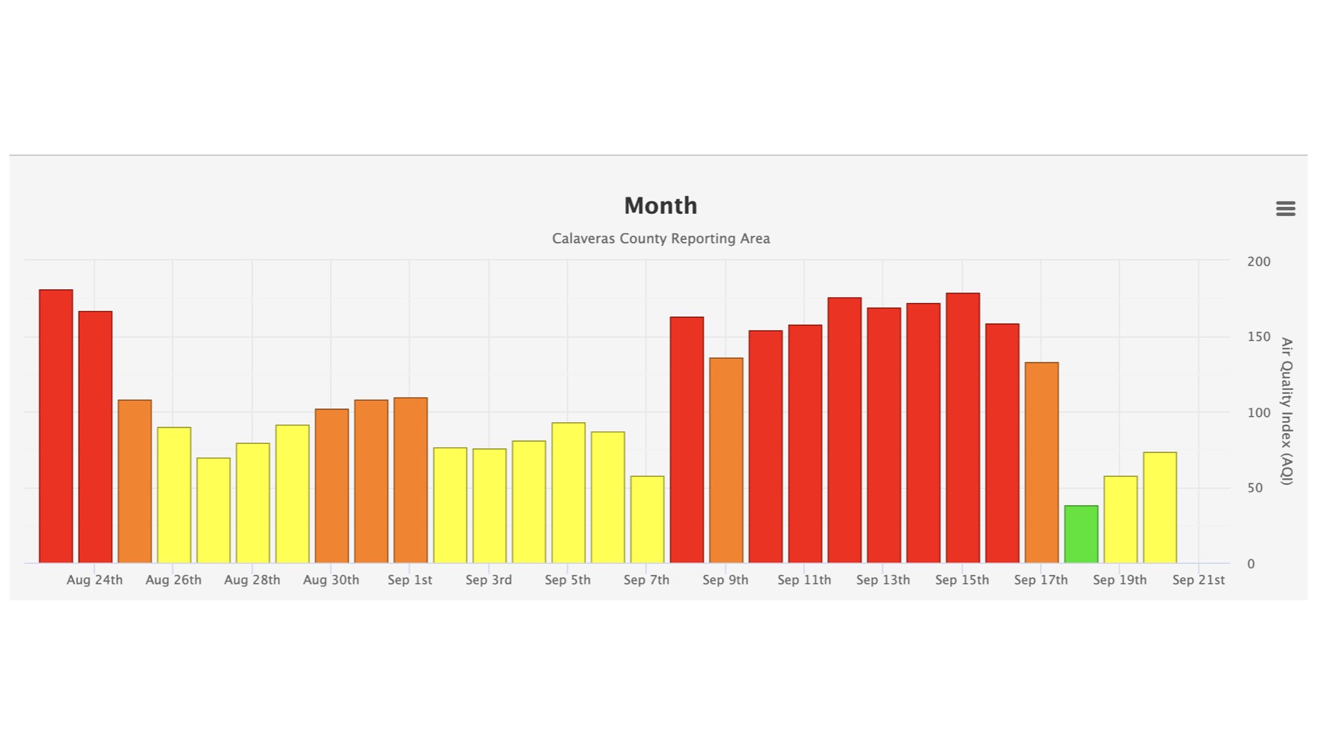This screenshot has height=740, width=1317.
Task: Click the 'Sep 13th' x-axis label
Action: (x=883, y=580)
